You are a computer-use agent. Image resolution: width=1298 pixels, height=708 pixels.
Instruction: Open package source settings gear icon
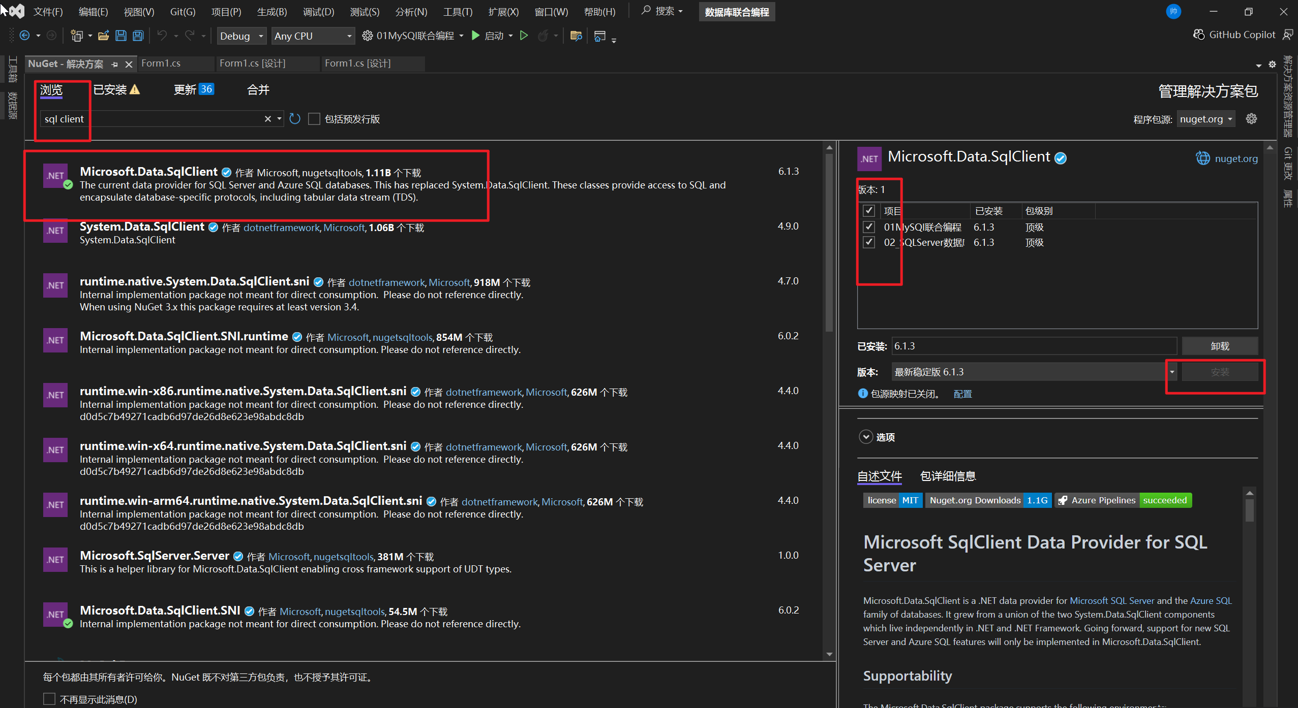pos(1251,119)
